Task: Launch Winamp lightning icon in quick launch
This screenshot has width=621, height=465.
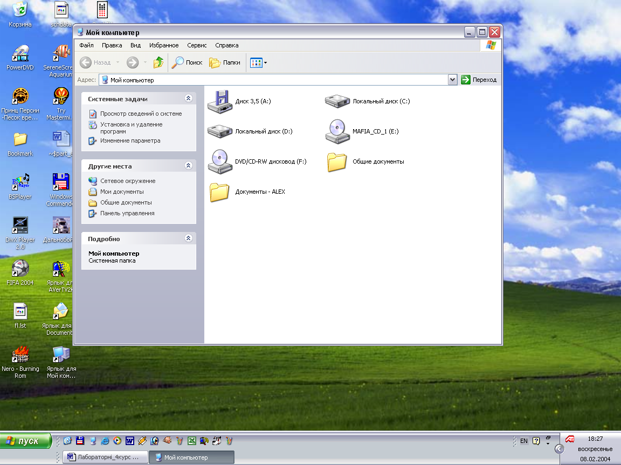Action: coord(142,440)
